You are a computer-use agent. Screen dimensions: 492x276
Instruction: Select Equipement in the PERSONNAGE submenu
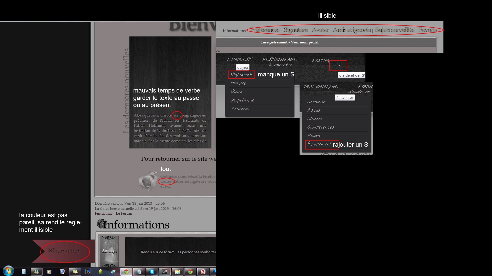[x=319, y=144]
